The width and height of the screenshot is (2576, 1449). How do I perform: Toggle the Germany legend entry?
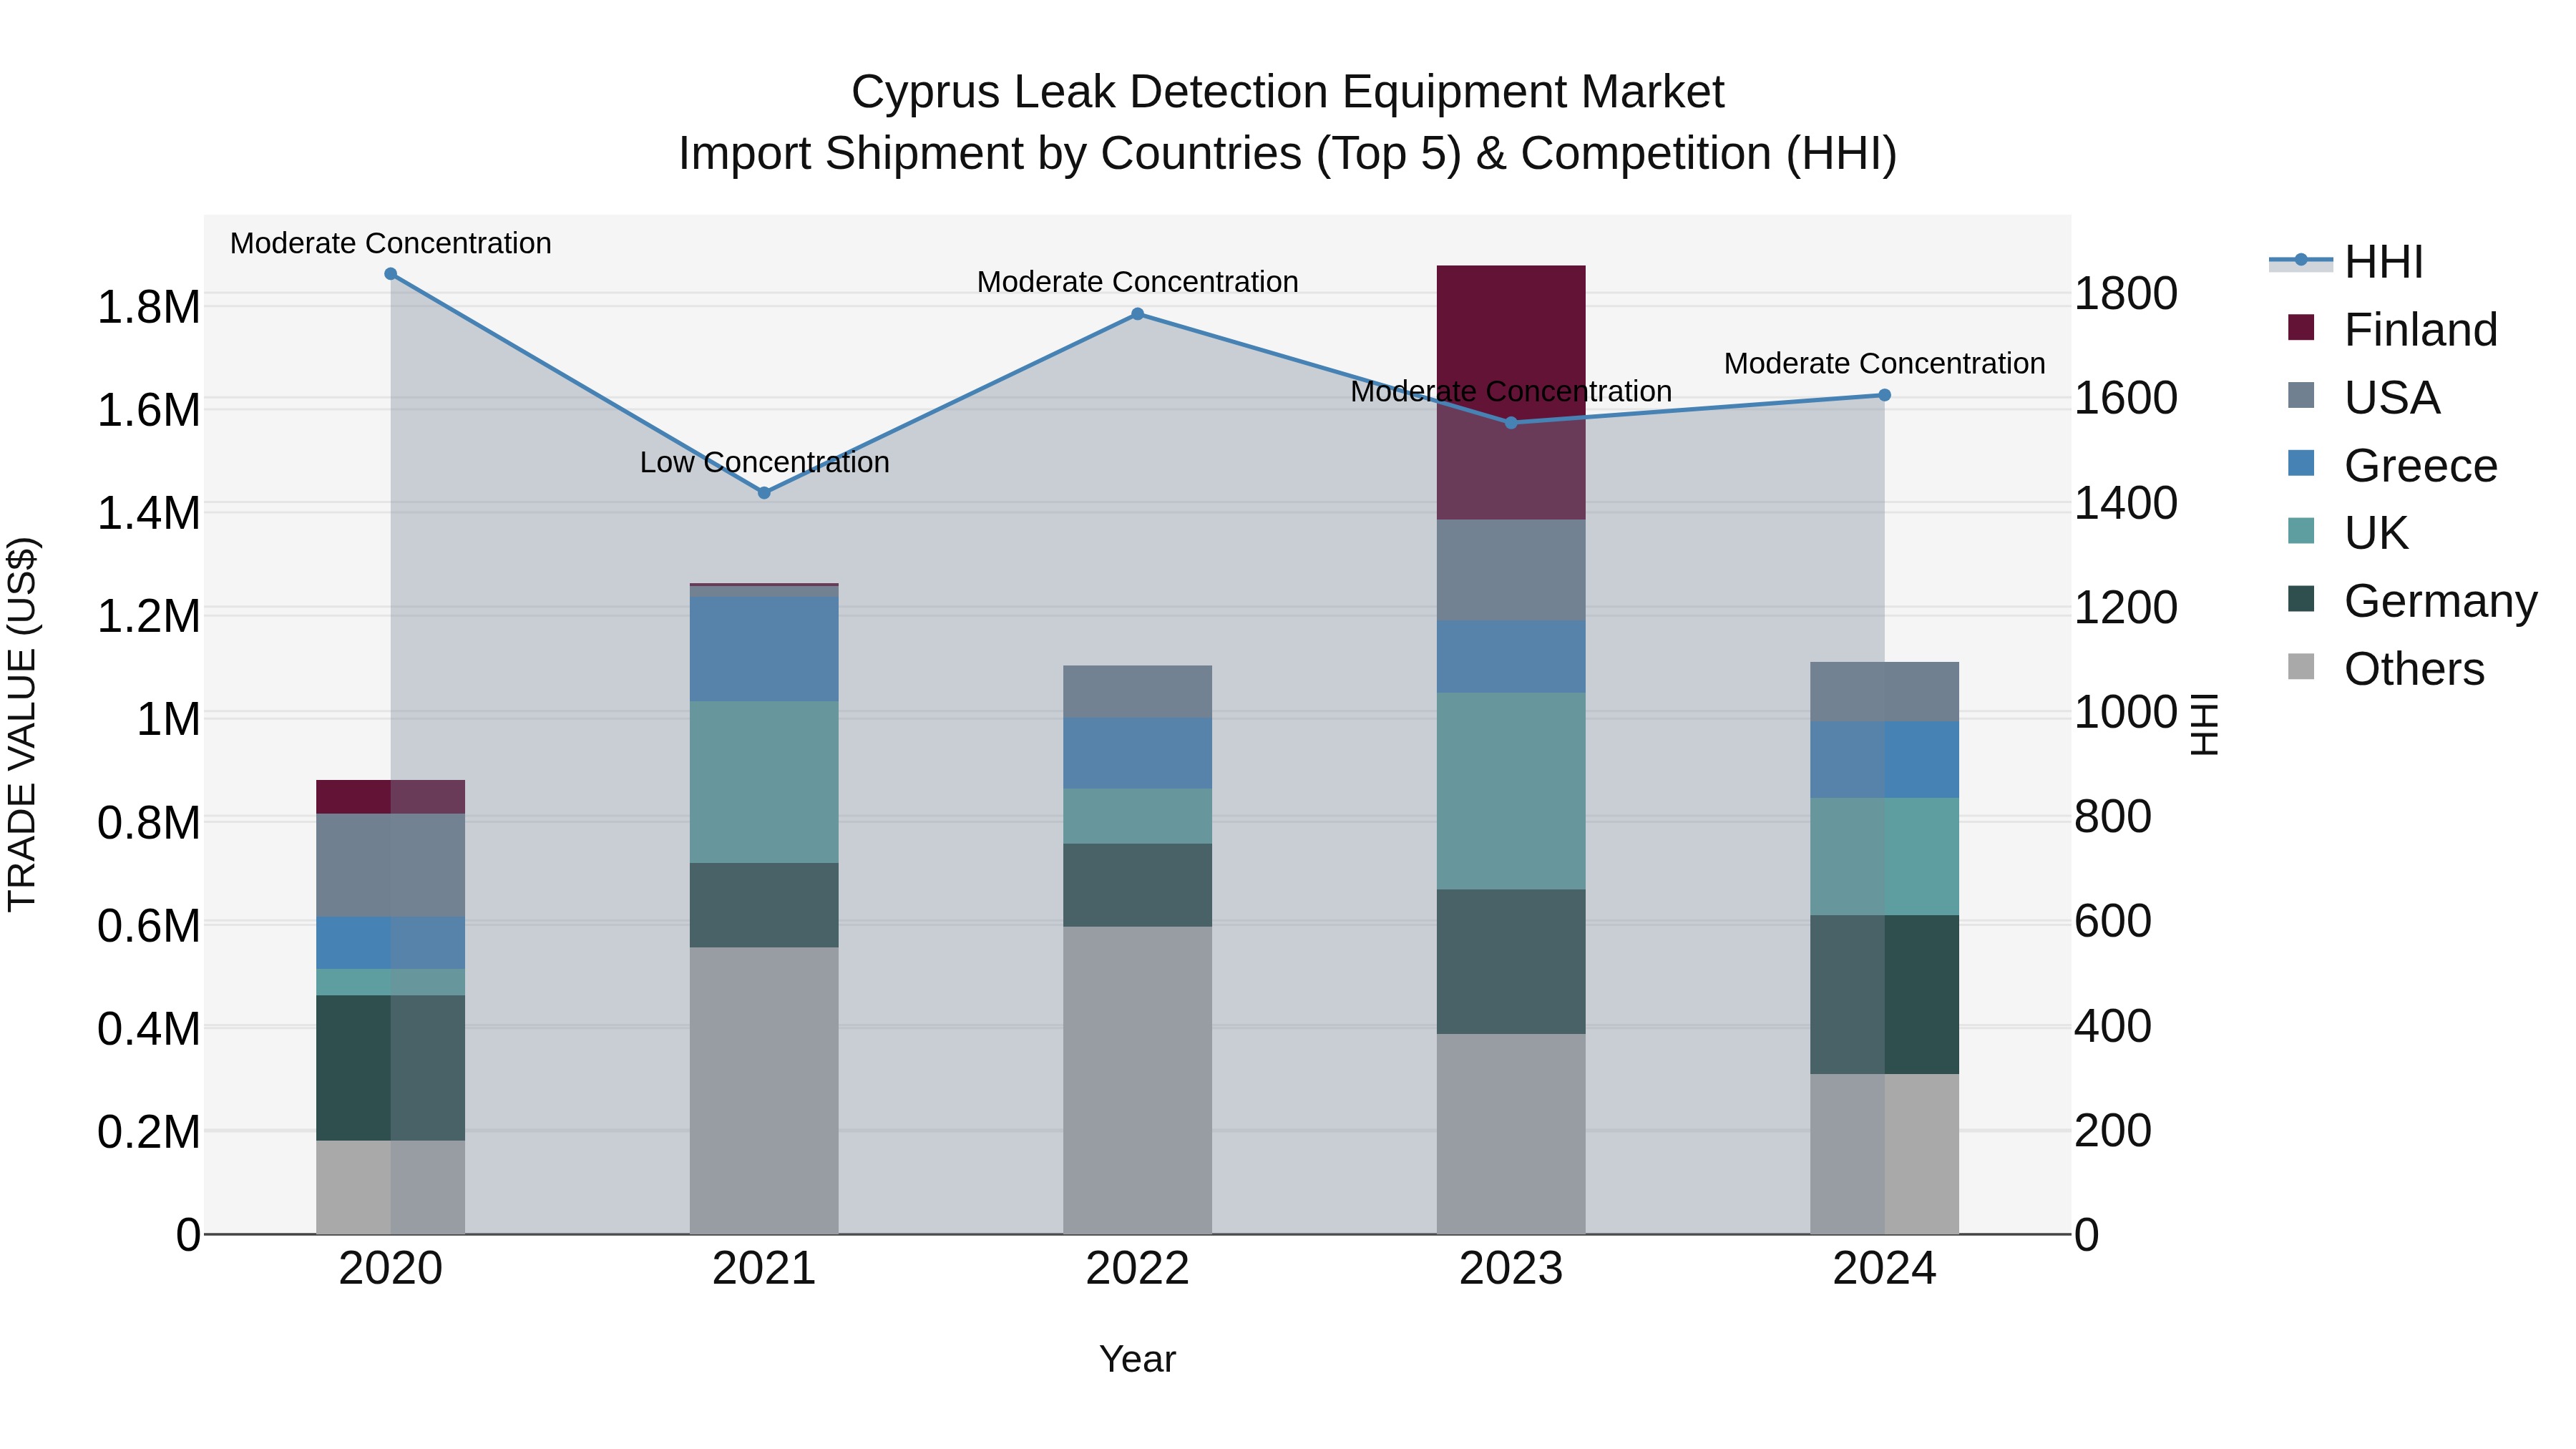(2412, 601)
